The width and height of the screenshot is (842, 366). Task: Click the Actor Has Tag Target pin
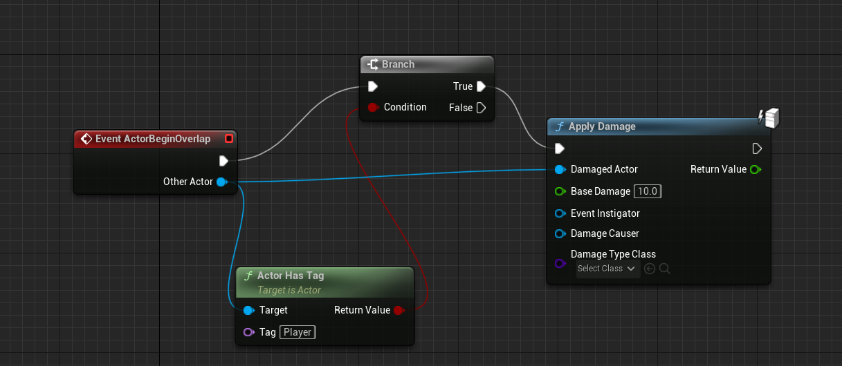248,310
